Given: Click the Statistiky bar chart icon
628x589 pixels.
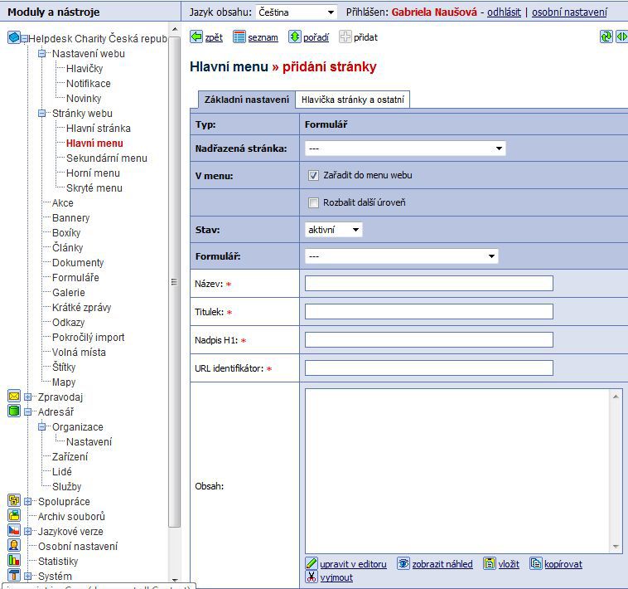Looking at the screenshot, I should coord(14,560).
